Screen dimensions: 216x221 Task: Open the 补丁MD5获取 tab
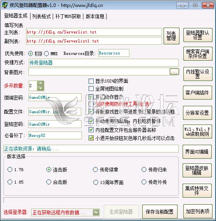click(x=68, y=16)
